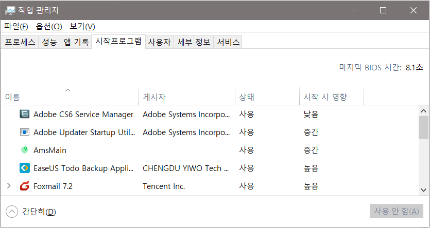Click the 간단히(D) label

tap(39, 212)
